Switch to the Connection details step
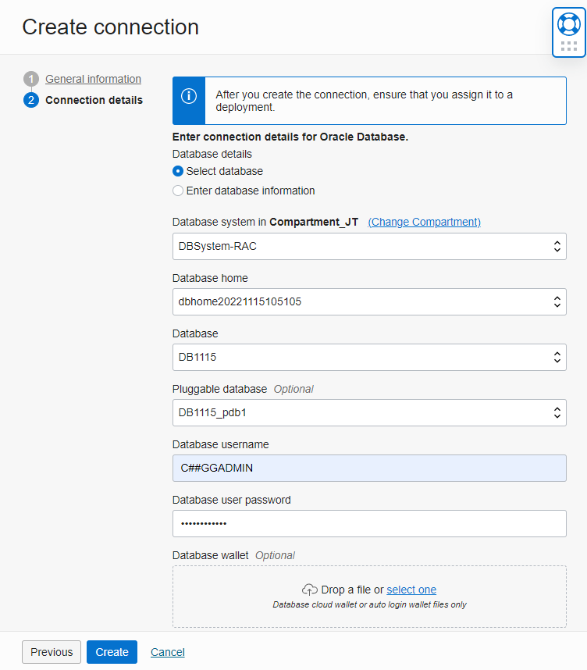This screenshot has height=670, width=587. coord(94,100)
